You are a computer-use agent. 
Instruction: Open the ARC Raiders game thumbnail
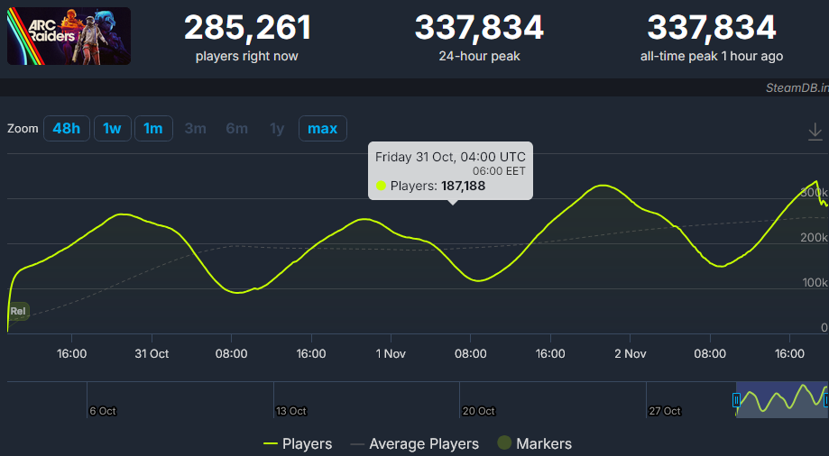coord(69,36)
